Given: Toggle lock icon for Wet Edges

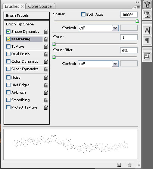Looking at the screenshot, I should 46,85.
